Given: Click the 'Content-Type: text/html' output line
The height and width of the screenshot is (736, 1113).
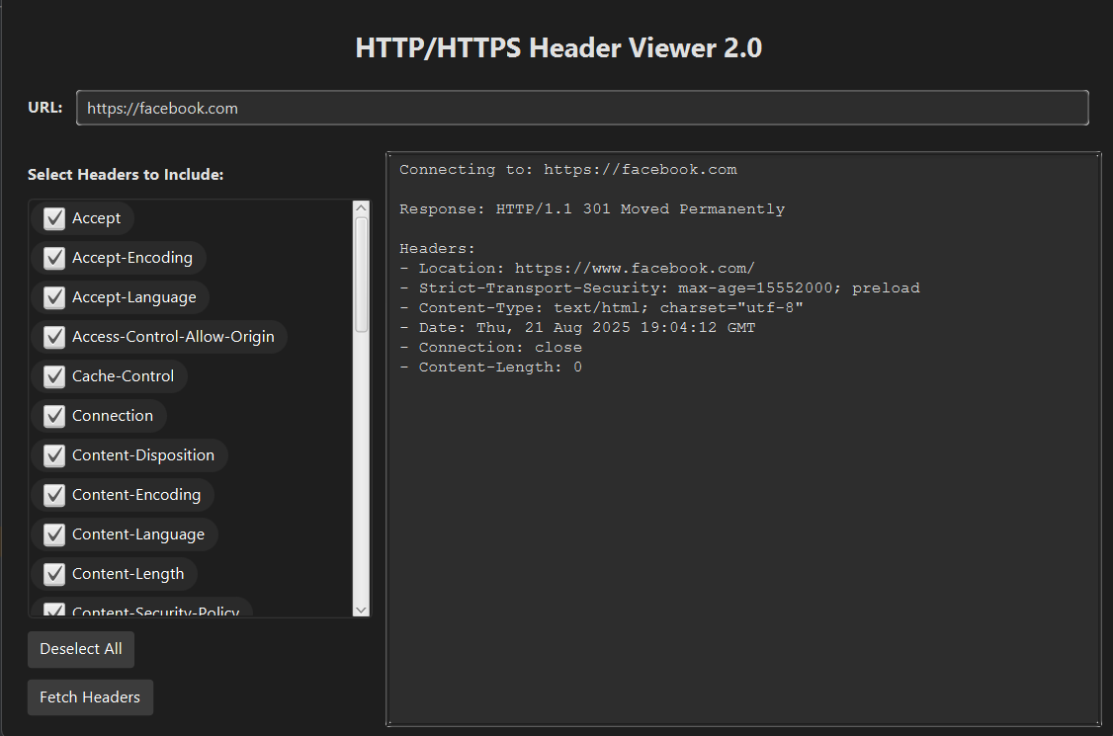Looking at the screenshot, I should coord(601,308).
